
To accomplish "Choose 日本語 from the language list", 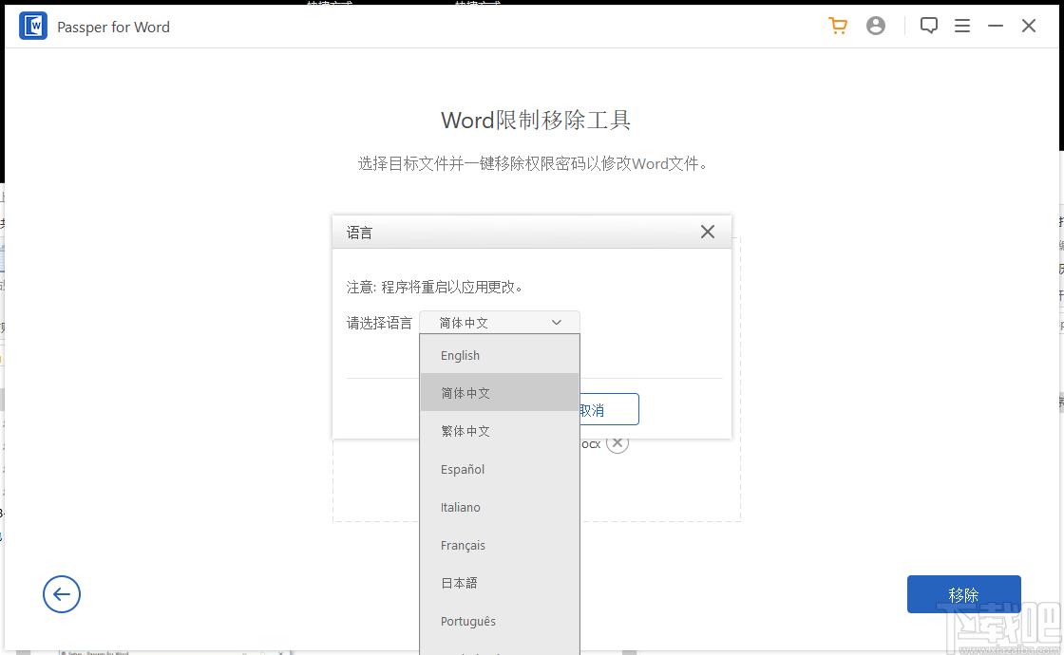I will (500, 583).
